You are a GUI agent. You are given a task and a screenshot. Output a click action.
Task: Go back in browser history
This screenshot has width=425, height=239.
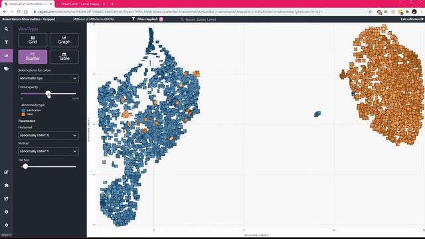pyautogui.click(x=5, y=12)
